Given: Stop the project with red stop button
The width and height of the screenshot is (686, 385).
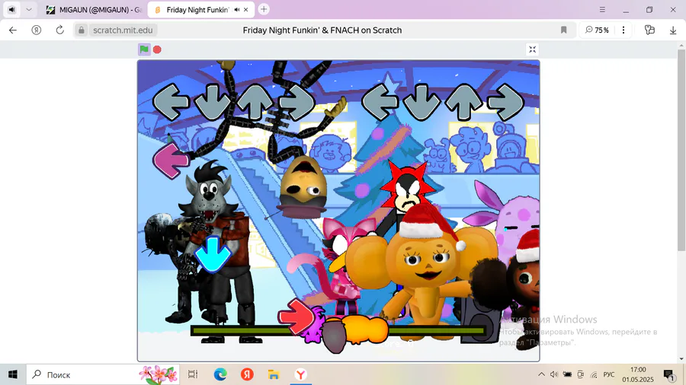Looking at the screenshot, I should click(157, 49).
